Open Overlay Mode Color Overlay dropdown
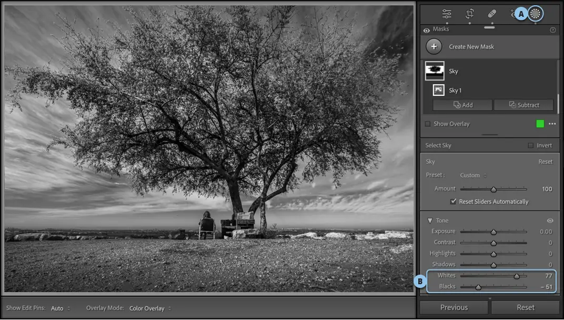This screenshot has height=320, width=564. tap(150, 308)
